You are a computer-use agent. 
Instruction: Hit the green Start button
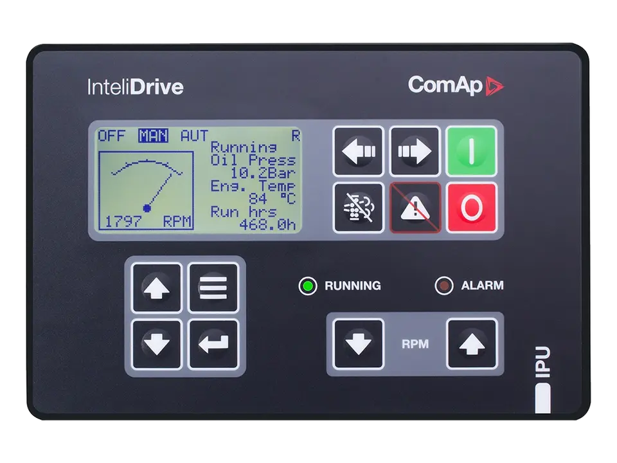coord(471,151)
